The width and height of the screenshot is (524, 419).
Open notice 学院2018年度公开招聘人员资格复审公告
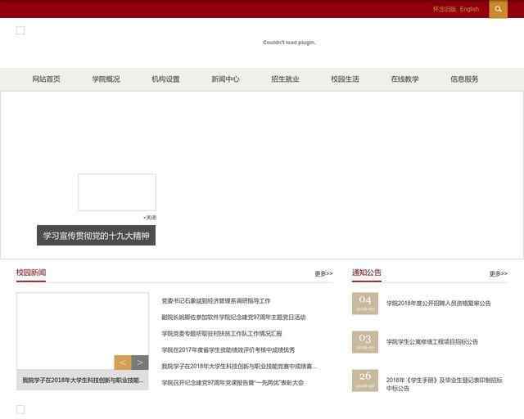439,304
